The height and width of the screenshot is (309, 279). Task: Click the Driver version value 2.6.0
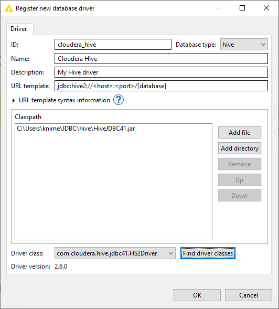point(61,267)
